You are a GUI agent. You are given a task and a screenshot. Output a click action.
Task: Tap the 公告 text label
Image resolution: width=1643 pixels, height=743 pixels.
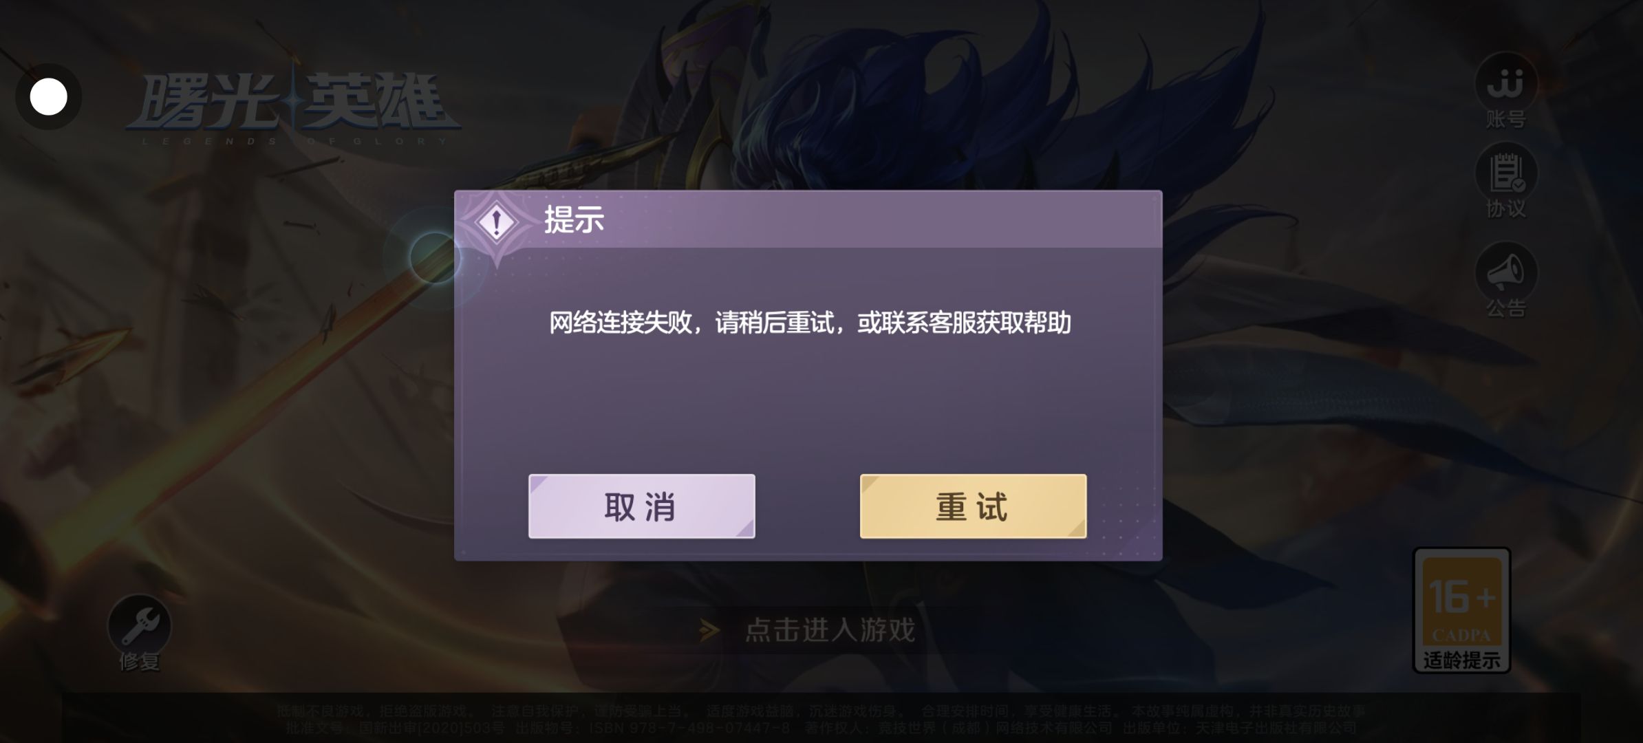click(1506, 308)
